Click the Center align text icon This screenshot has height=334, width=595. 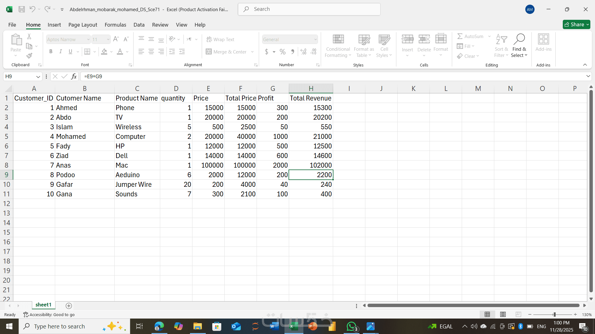point(151,52)
